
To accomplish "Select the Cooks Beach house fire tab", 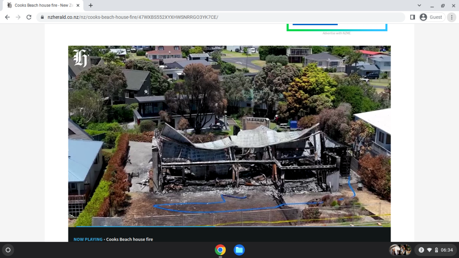I will (43, 5).
